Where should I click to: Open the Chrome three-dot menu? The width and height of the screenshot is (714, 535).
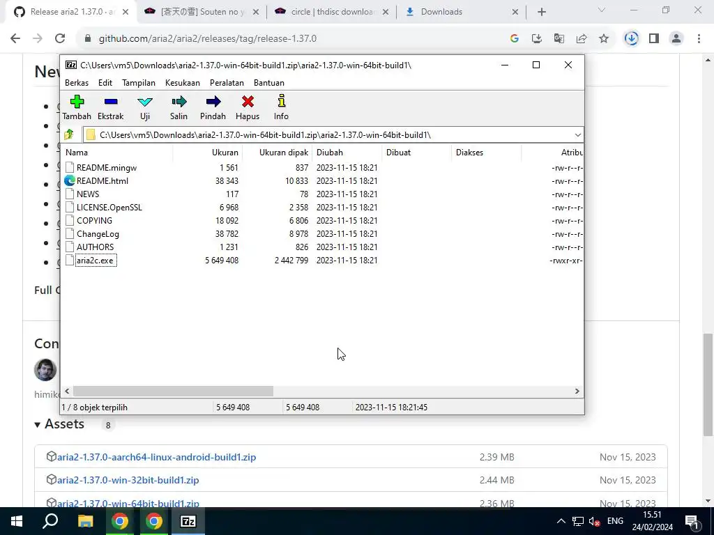click(x=699, y=39)
